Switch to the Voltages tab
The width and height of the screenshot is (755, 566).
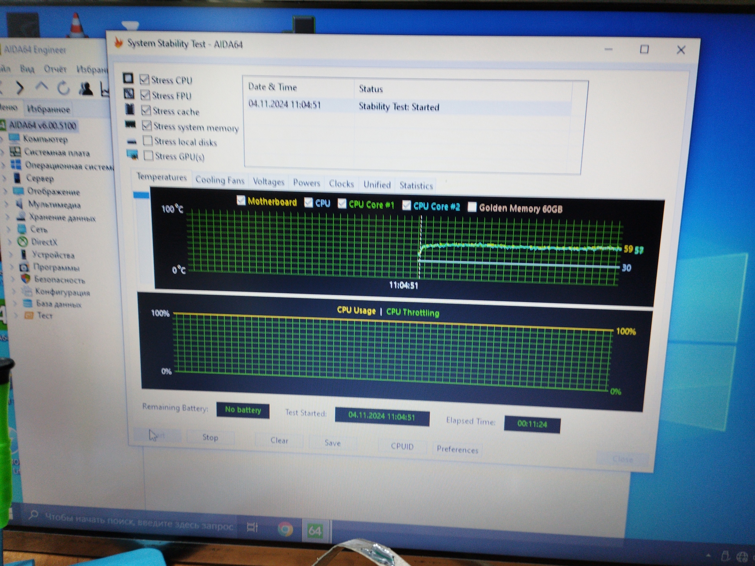[269, 182]
